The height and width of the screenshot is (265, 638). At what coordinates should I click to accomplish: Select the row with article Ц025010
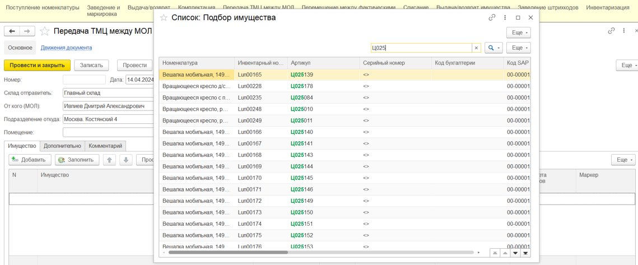[x=344, y=109]
